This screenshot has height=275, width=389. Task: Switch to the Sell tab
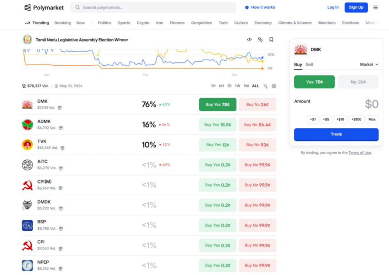309,65
